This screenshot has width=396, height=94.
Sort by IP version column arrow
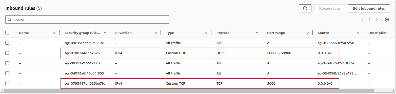click(156, 33)
